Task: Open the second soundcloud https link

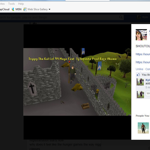Action: (x=143, y=62)
